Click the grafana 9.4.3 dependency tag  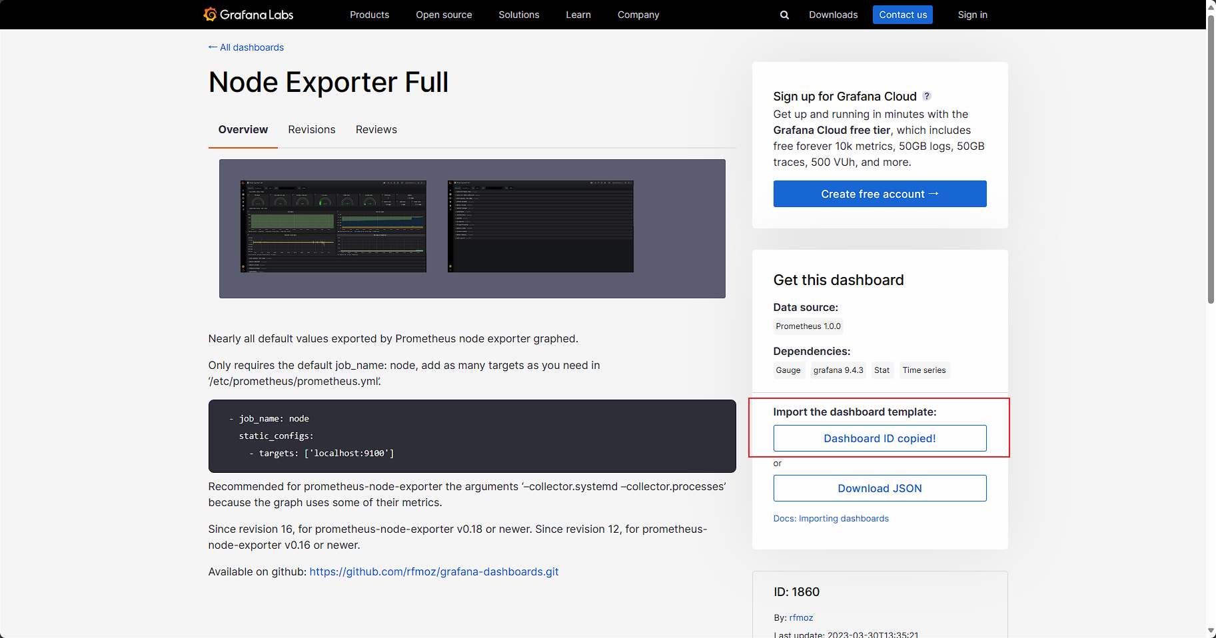pyautogui.click(x=838, y=370)
